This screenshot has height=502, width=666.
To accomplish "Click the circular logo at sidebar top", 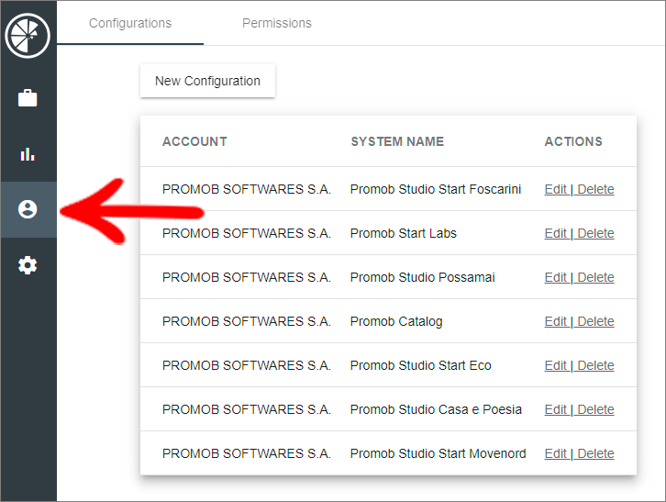I will click(28, 35).
